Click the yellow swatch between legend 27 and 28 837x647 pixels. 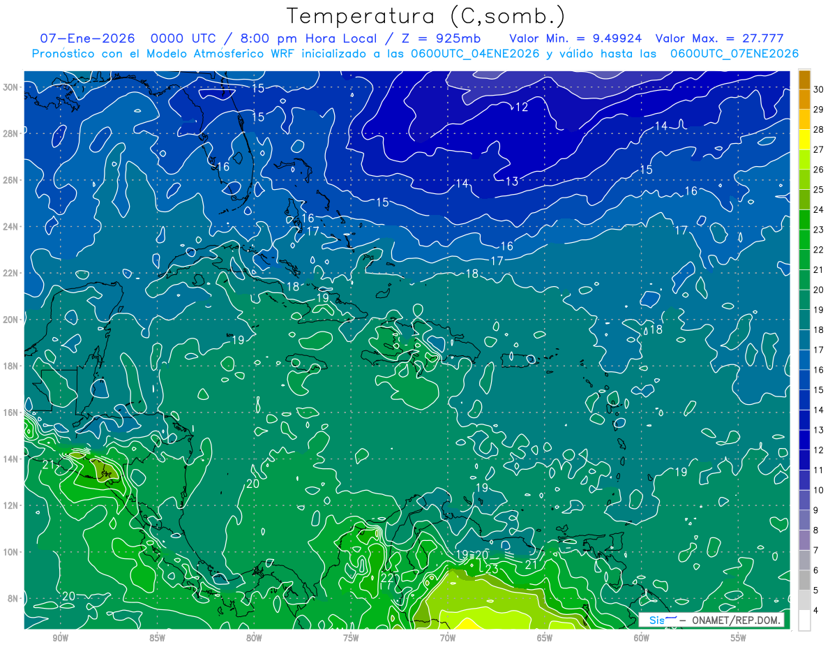pyautogui.click(x=804, y=140)
